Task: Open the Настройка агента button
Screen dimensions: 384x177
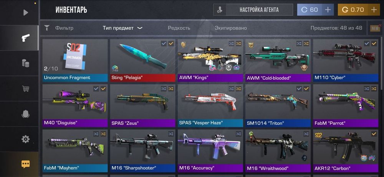Action: [253, 10]
